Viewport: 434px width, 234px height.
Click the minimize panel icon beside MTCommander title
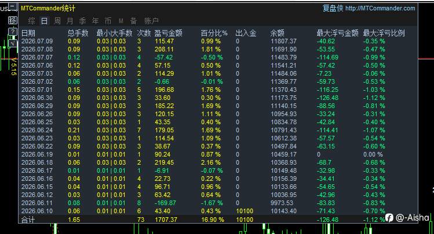(13, 8)
